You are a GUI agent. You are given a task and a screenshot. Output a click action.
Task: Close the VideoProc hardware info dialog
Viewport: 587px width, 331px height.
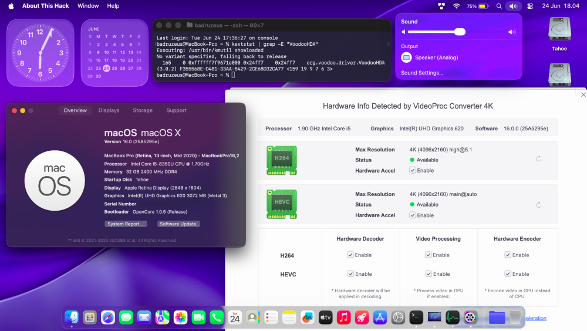point(583,94)
